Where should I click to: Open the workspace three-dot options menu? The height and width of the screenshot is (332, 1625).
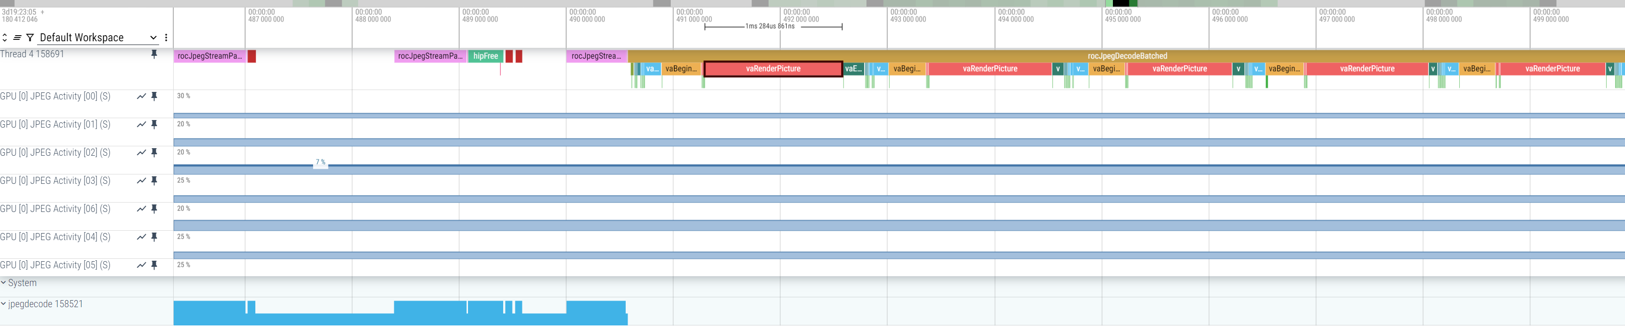[166, 38]
